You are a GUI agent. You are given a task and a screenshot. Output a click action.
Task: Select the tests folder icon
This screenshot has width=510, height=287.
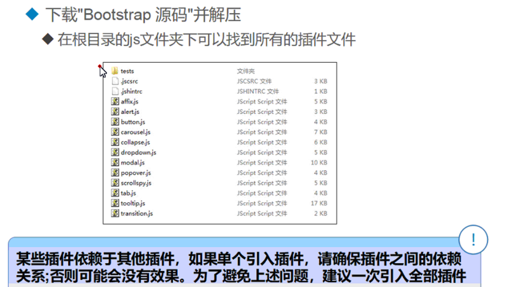pos(115,71)
